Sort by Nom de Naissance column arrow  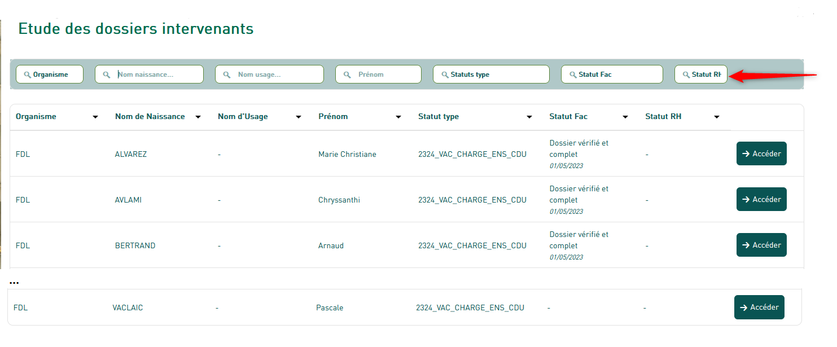[x=198, y=117]
